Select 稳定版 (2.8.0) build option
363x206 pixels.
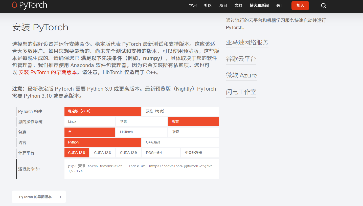click(103, 111)
